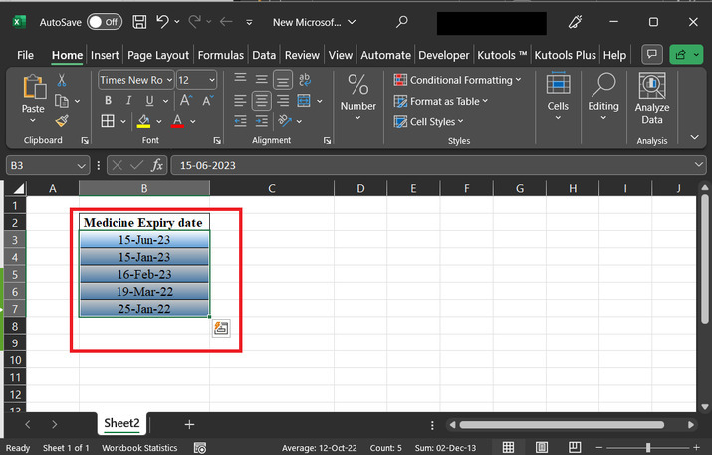The width and height of the screenshot is (712, 455).
Task: Decrease the cell indent
Action: [240, 121]
